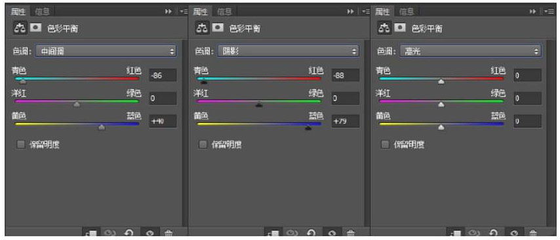
Task: Collapse the 高光 panel with the double-arrow icon
Action: 532,11
